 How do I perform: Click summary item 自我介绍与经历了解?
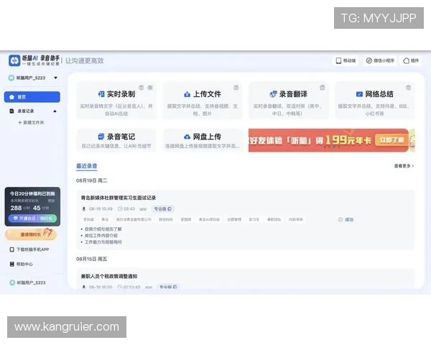pyautogui.click(x=103, y=229)
